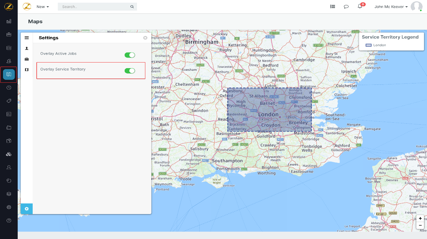Open the Timesheets clock icon
This screenshot has width=427, height=239.
coord(9,87)
